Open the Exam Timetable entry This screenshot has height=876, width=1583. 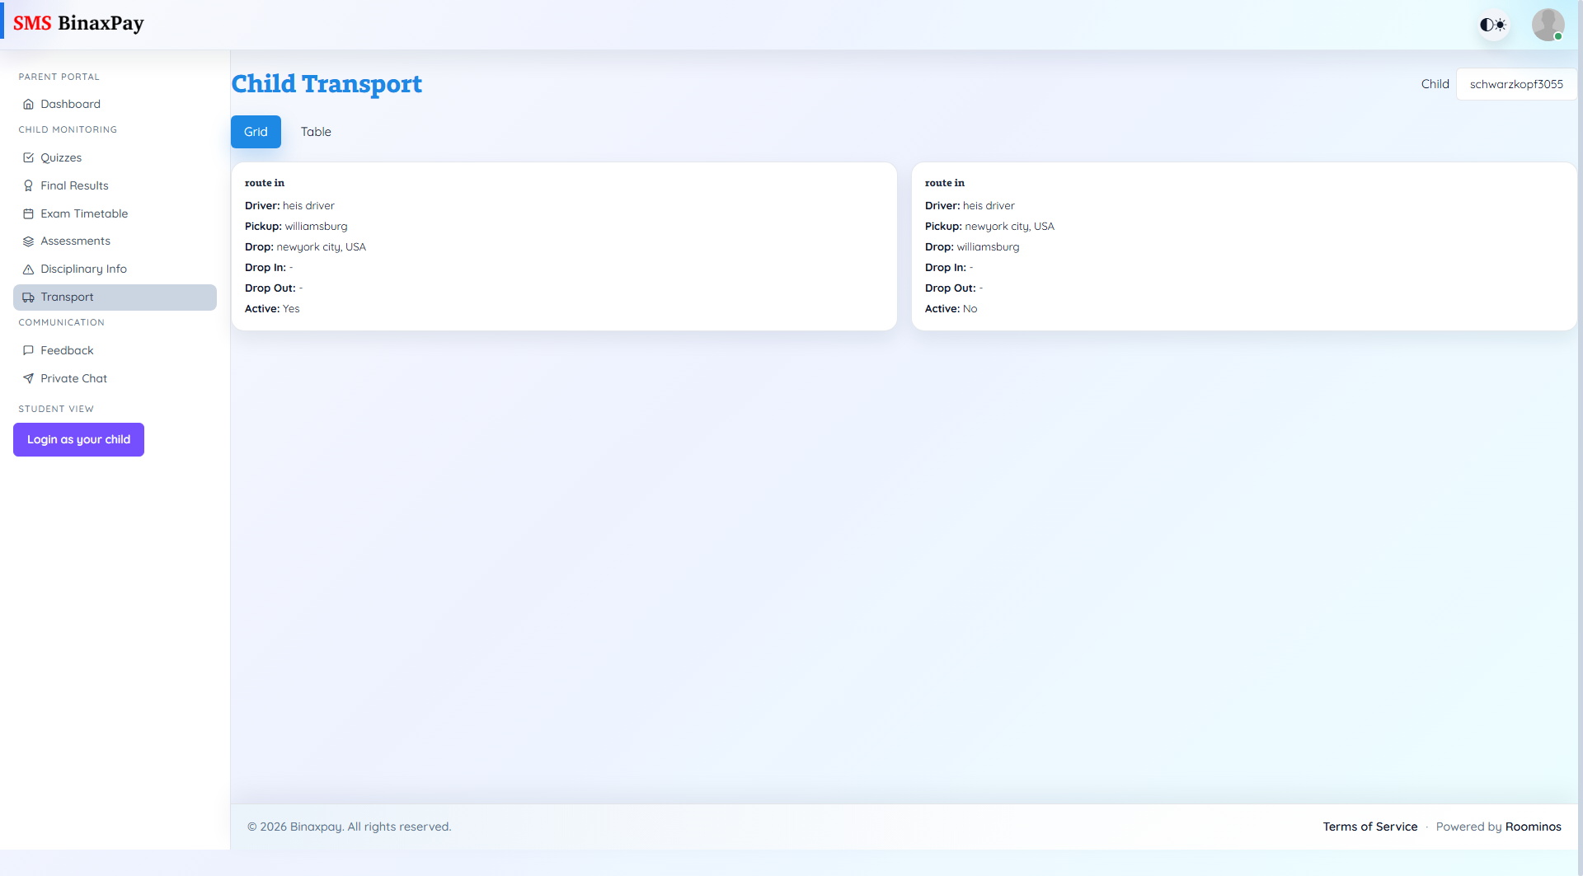[x=84, y=213]
